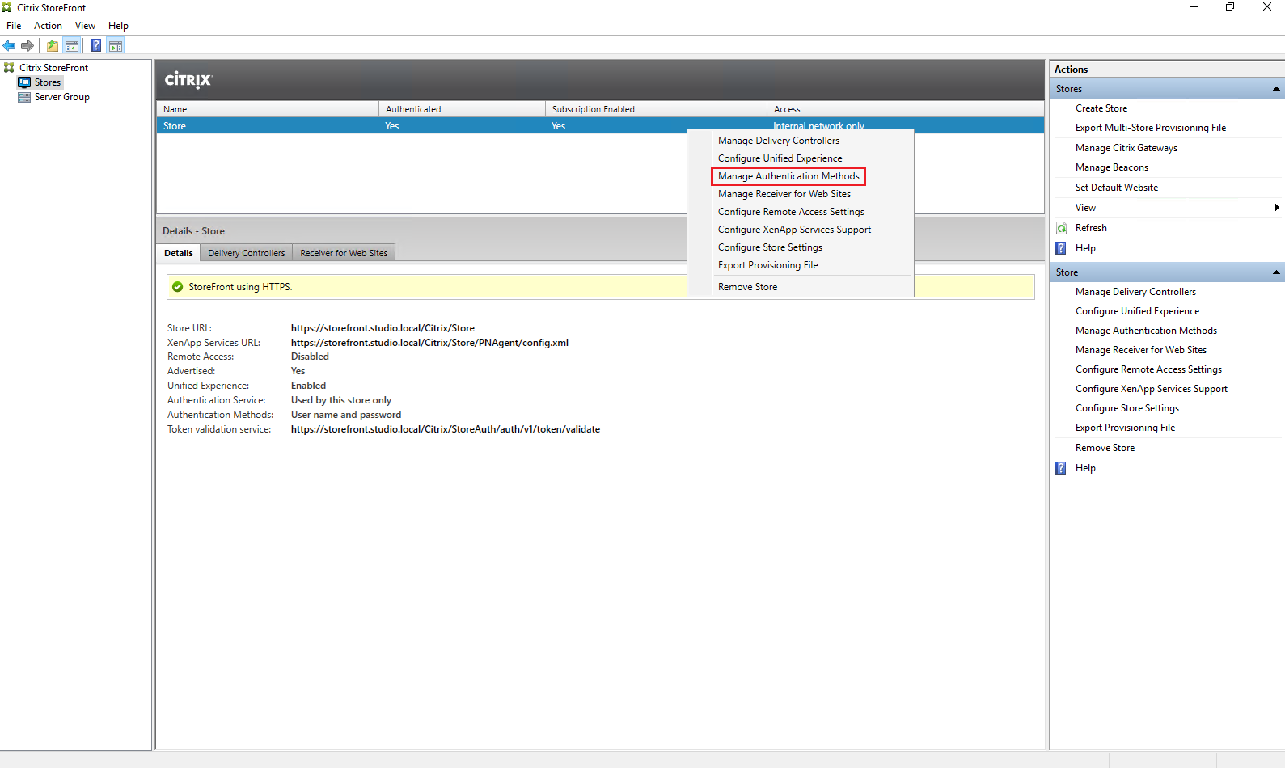1285x768 pixels.
Task: Sort by the Name column header
Action: coord(268,109)
